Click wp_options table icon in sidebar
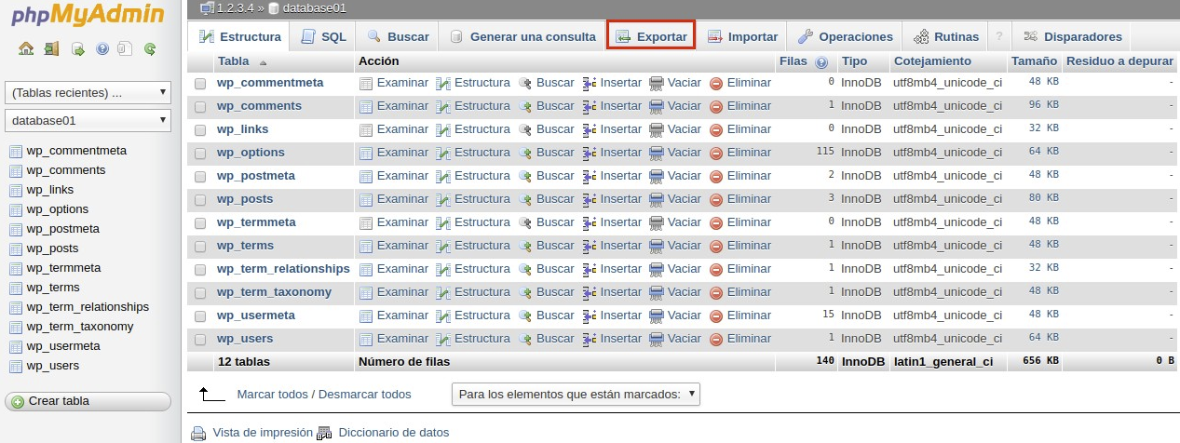The width and height of the screenshot is (1180, 443). pos(15,209)
